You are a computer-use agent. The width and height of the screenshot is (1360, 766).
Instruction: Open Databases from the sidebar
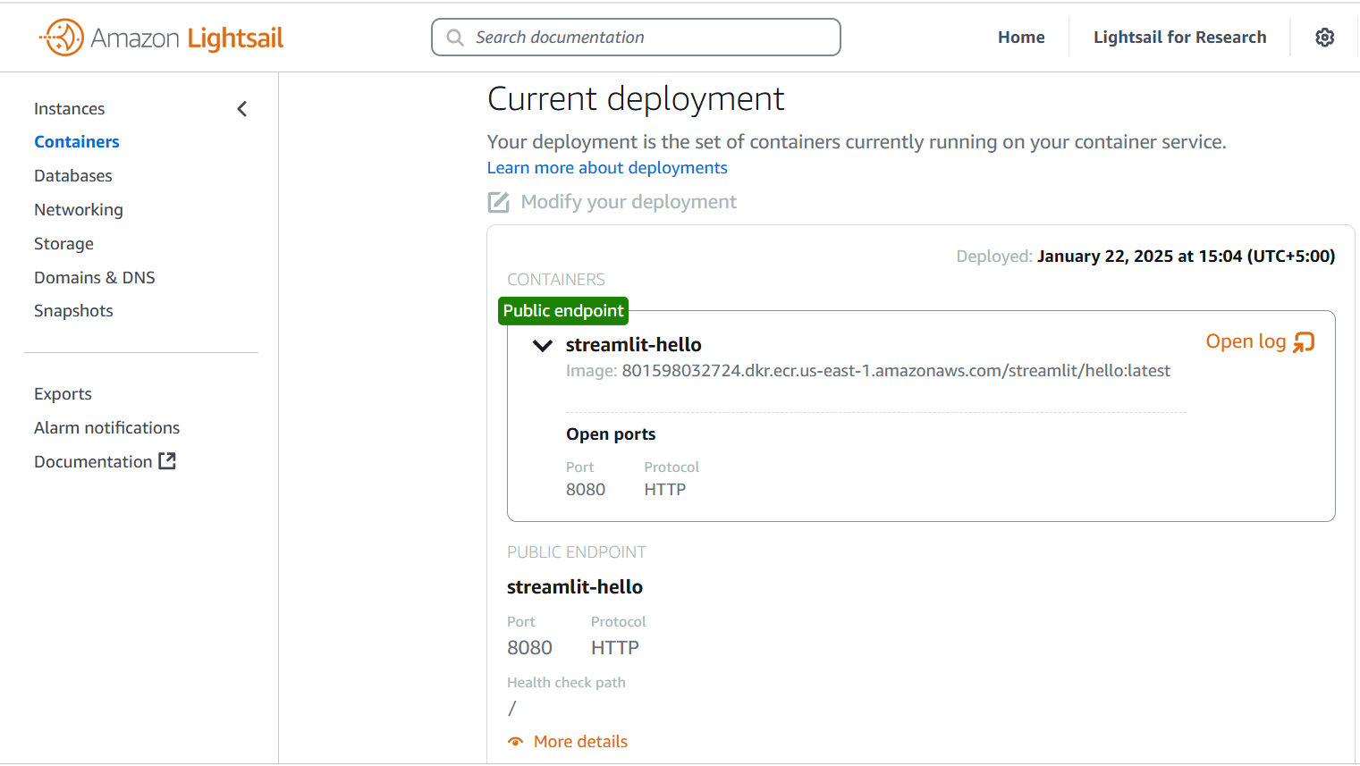[x=73, y=176]
